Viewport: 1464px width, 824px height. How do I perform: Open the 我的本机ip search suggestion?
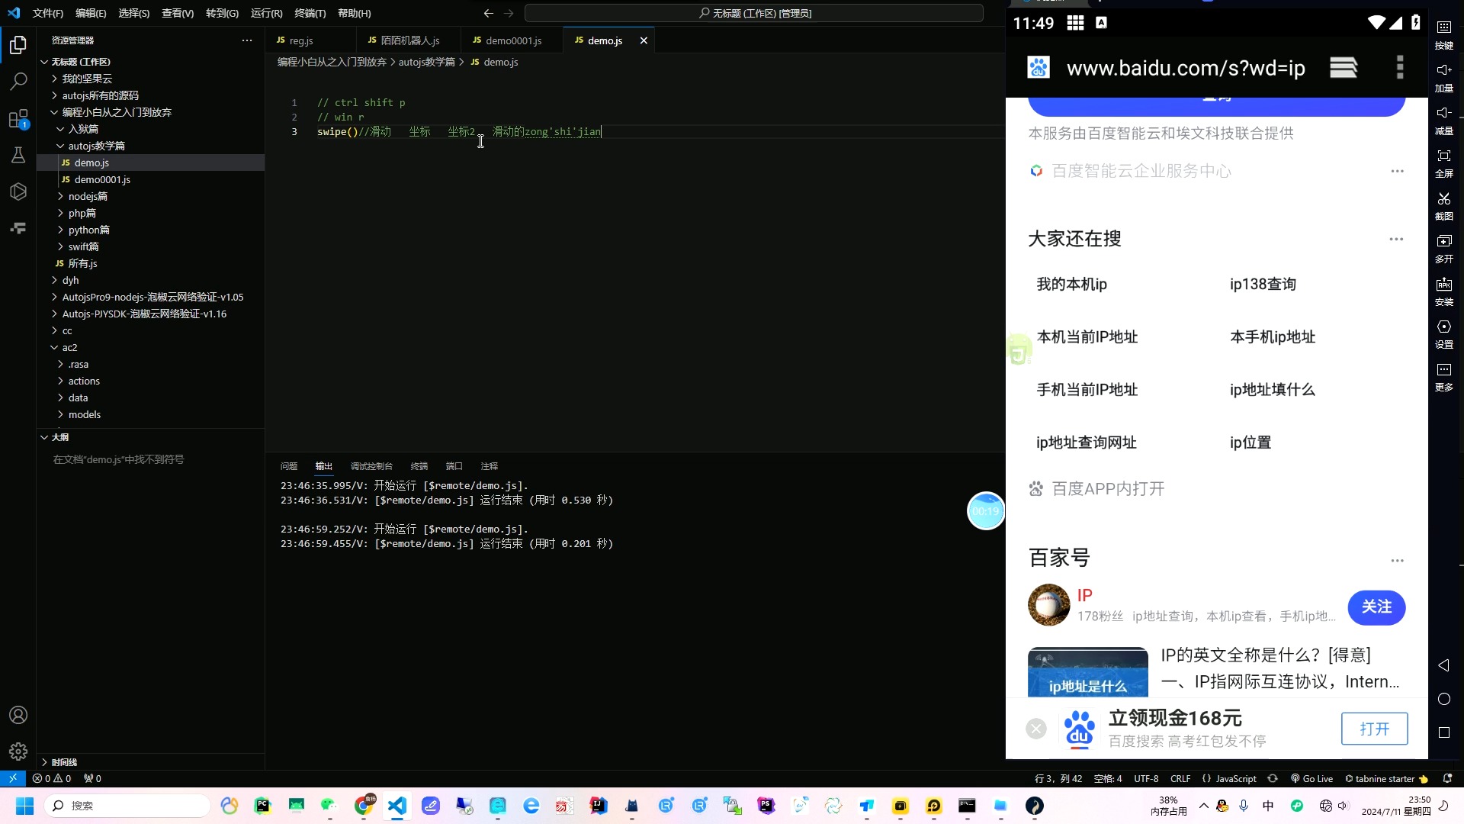click(1071, 284)
